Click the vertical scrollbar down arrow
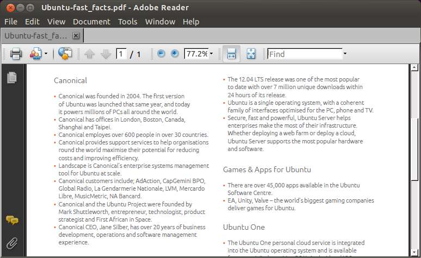Viewport: 421px width, 258px height. [414, 253]
